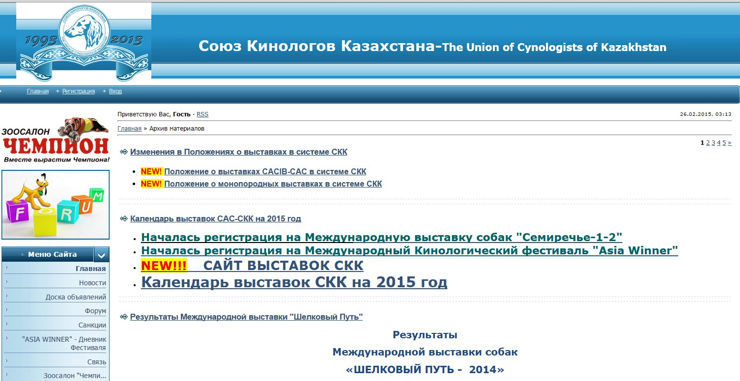Collapse Меню Сайта with the arrow button
Viewport: 740px width, 381px height.
(x=101, y=255)
